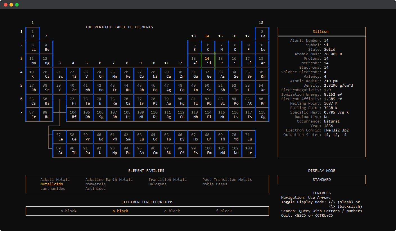Select Actinium (Ac), element 89

coord(60,150)
